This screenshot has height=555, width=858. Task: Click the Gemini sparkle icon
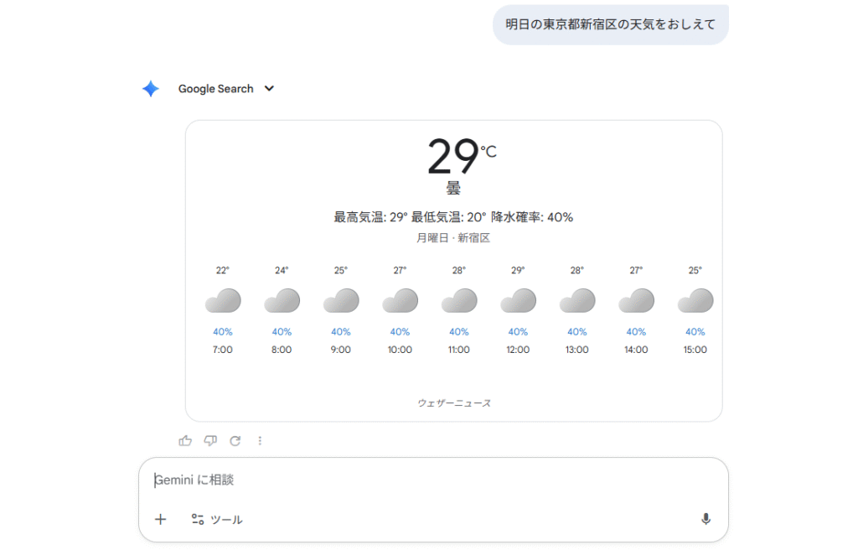pos(151,89)
